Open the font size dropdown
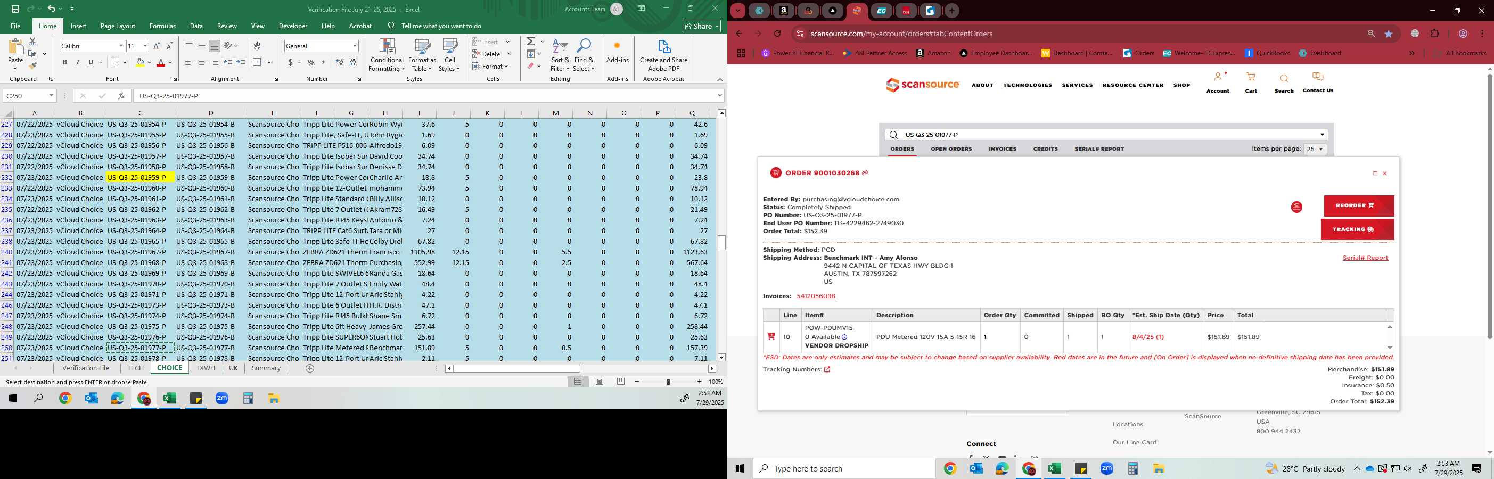1494x479 pixels. [145, 46]
